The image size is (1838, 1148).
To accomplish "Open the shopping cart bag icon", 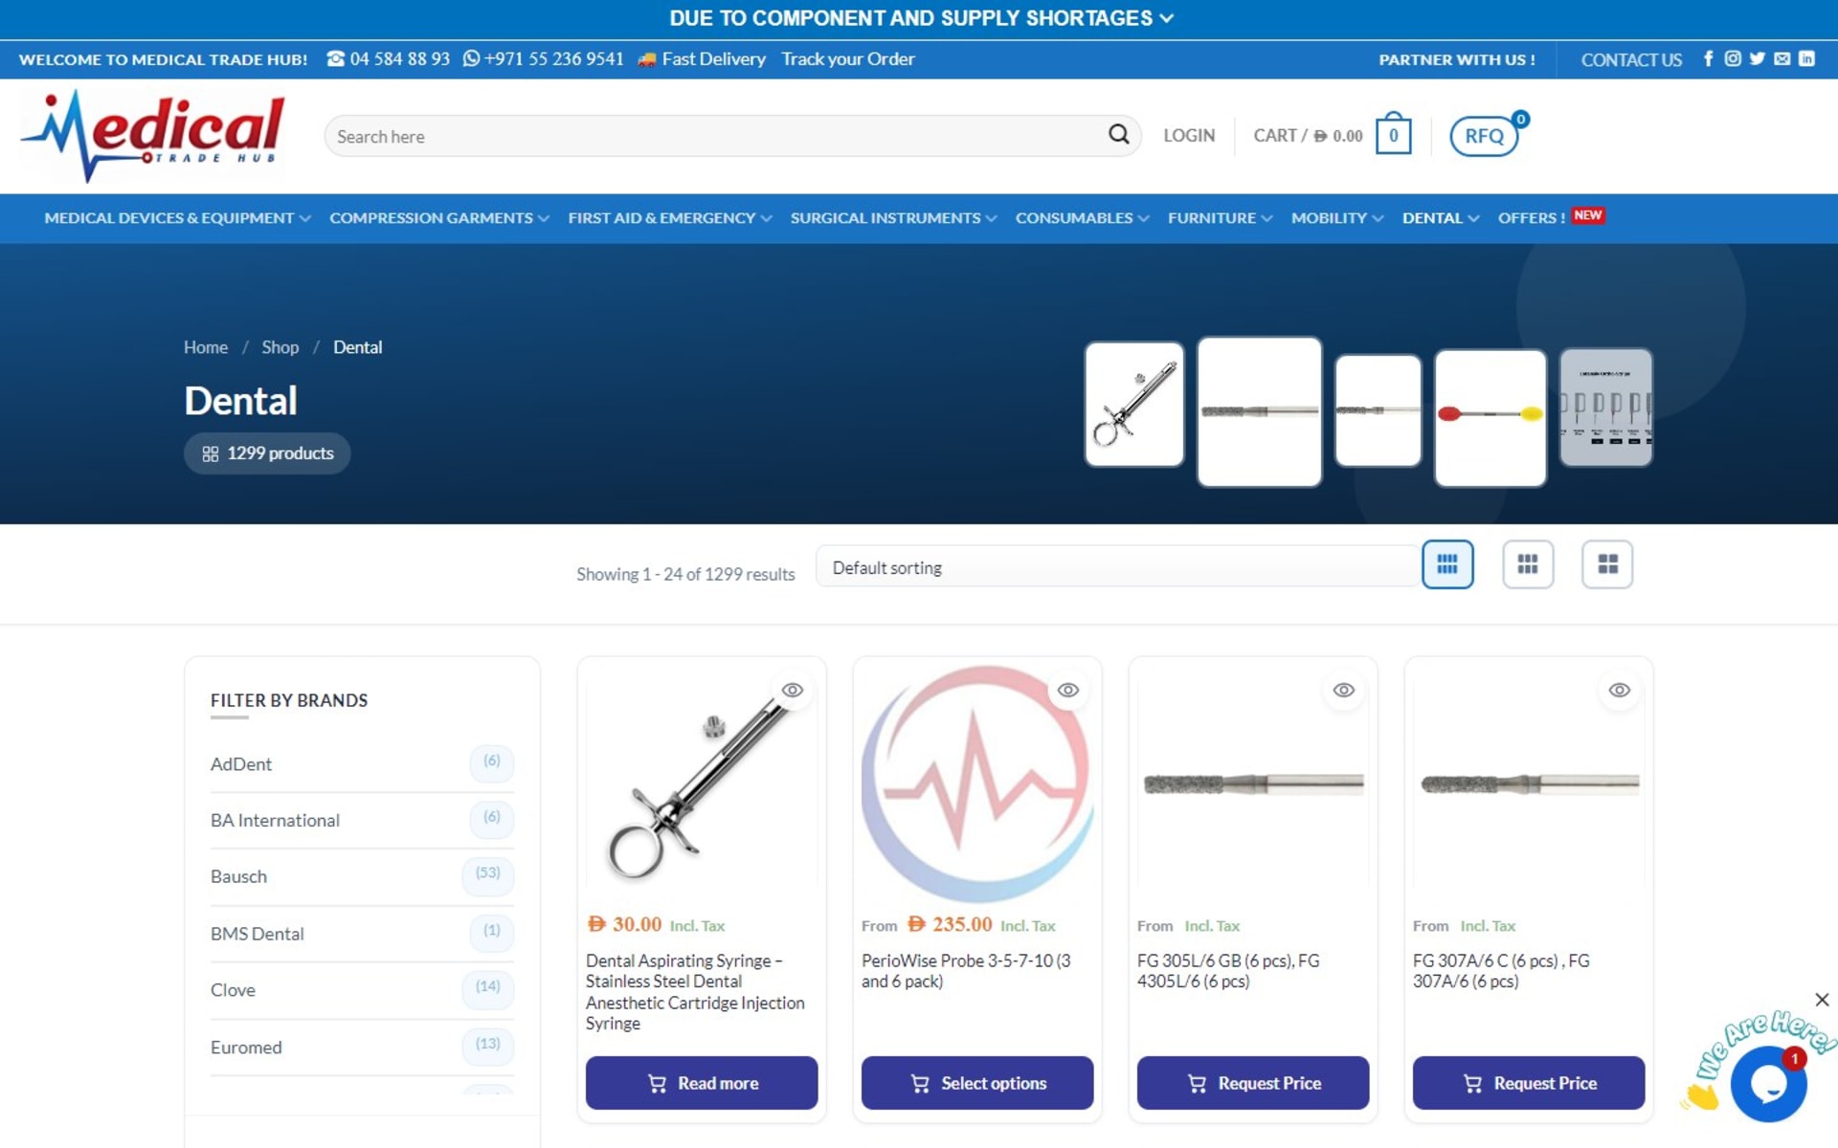I will pos(1393,134).
